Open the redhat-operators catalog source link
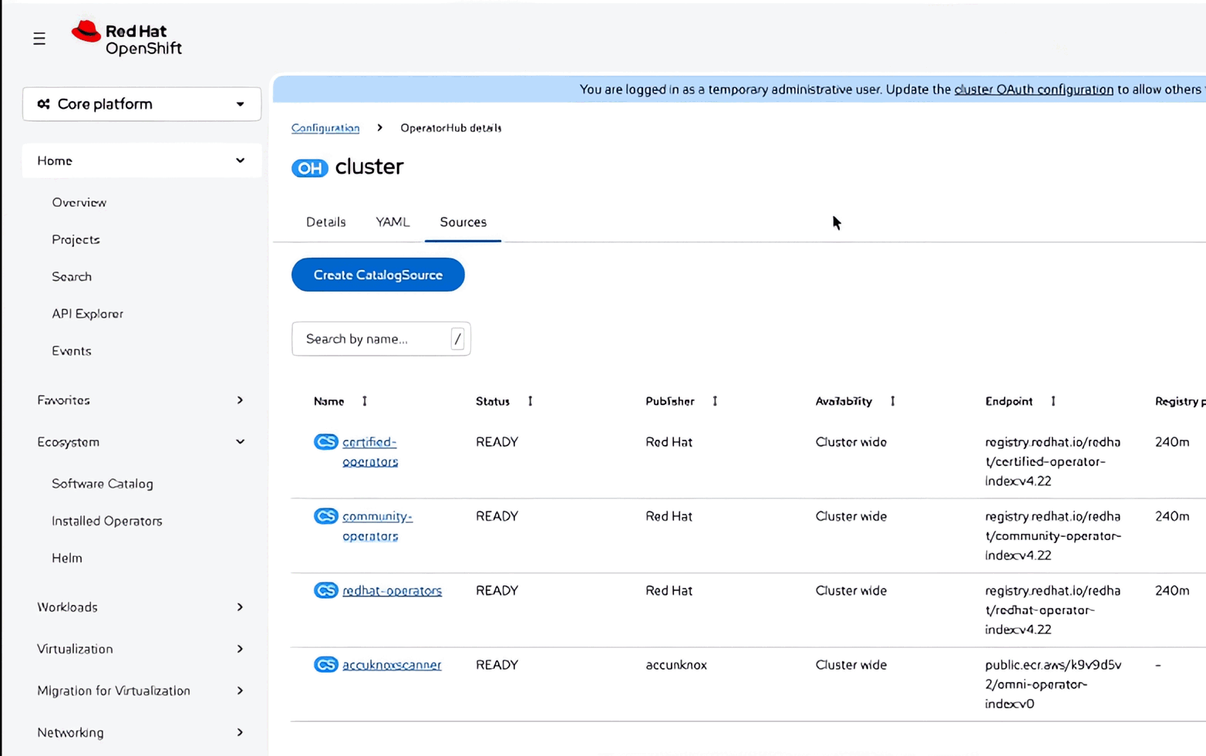This screenshot has height=756, width=1206. [x=392, y=590]
